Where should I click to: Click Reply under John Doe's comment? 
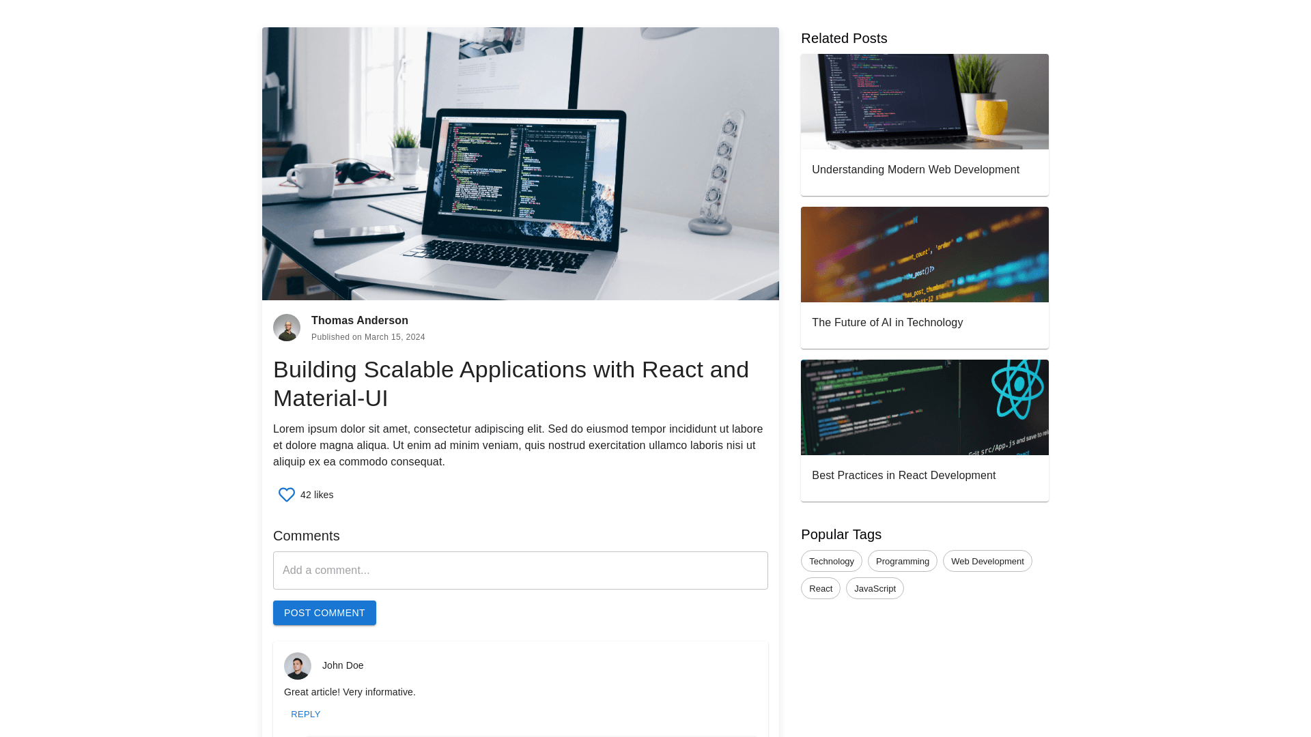[x=305, y=714]
